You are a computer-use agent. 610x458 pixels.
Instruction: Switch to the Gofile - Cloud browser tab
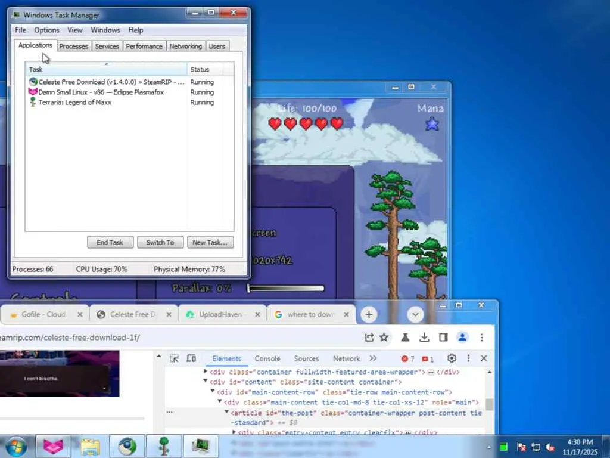[43, 314]
